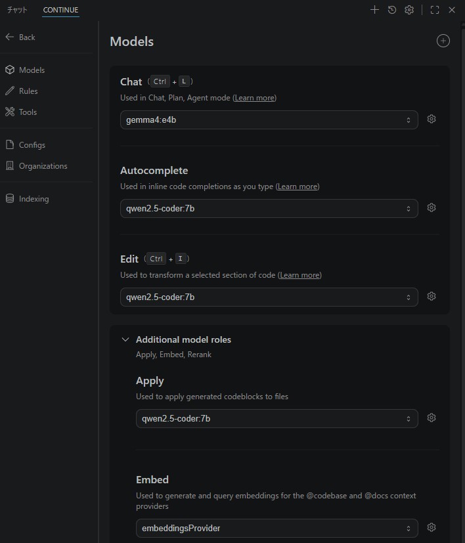Open the Chat model dropdown showing gemma4:e4b
The height and width of the screenshot is (543, 465).
(x=269, y=120)
